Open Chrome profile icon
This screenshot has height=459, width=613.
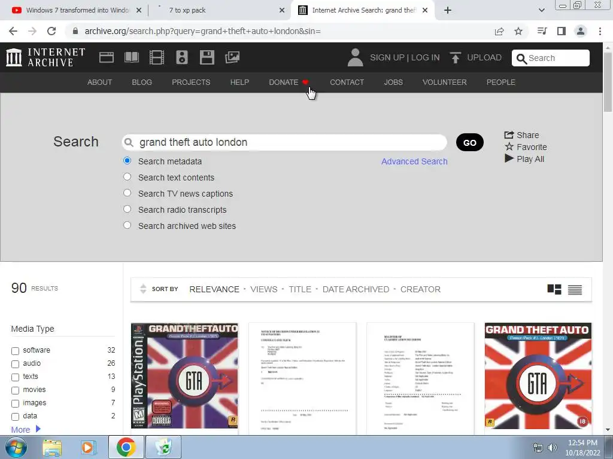pyautogui.click(x=581, y=31)
